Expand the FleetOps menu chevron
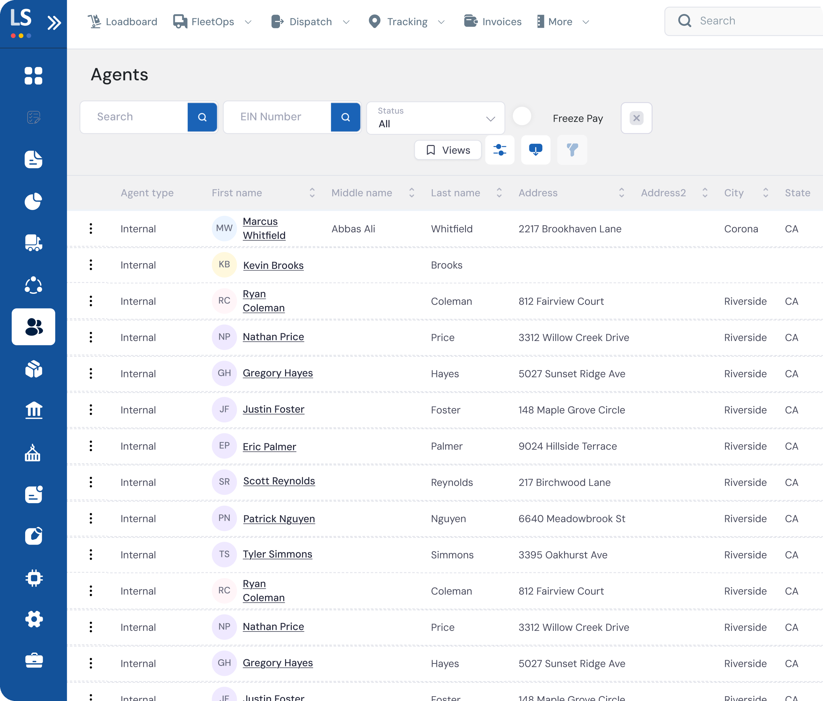 click(248, 22)
